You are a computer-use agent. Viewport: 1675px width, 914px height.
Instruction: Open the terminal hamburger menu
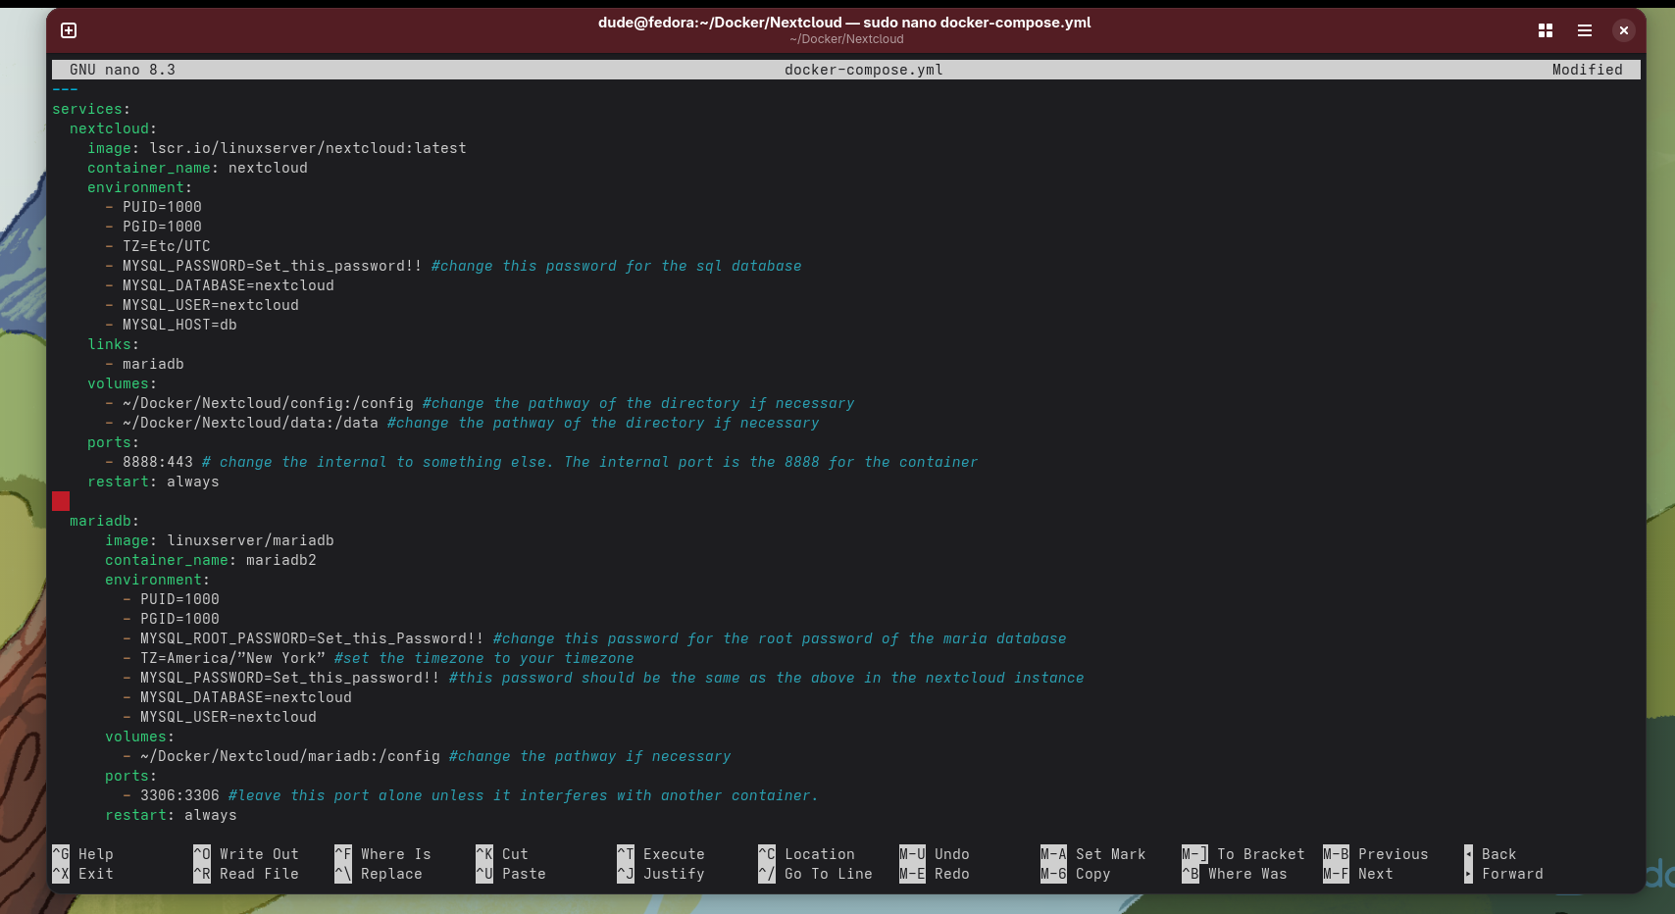pyautogui.click(x=1585, y=30)
